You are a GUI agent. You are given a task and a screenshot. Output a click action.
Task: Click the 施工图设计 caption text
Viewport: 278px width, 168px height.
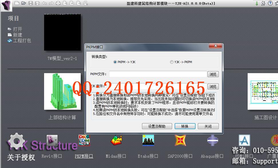pyautogui.click(x=266, y=117)
